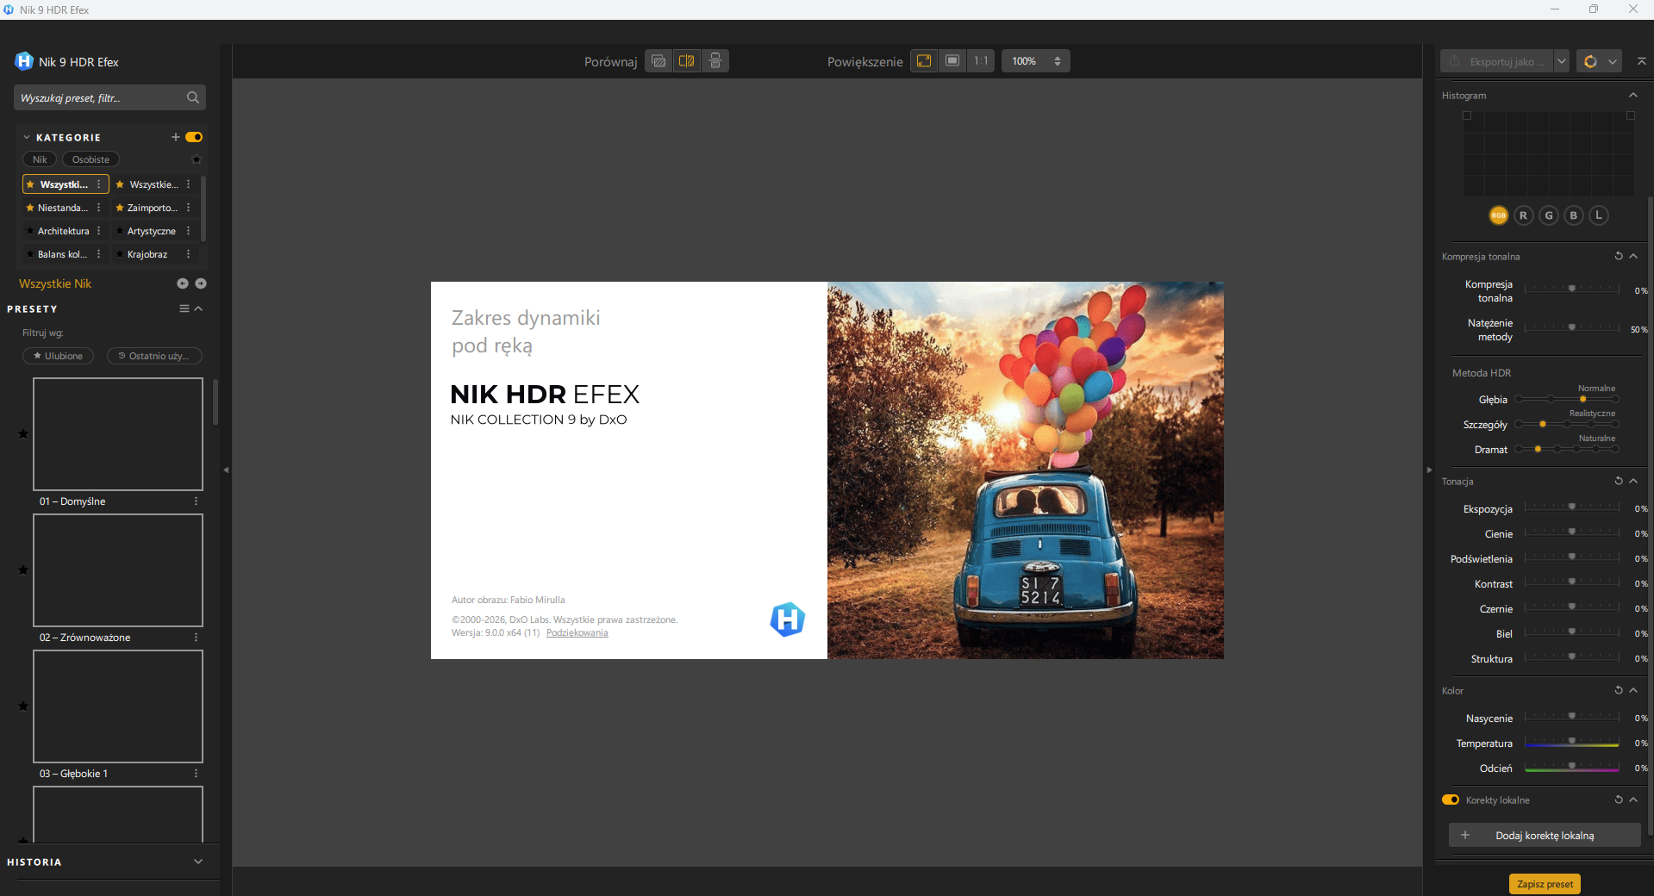
Task: Click the fit-to-screen zoom icon
Action: tap(924, 61)
